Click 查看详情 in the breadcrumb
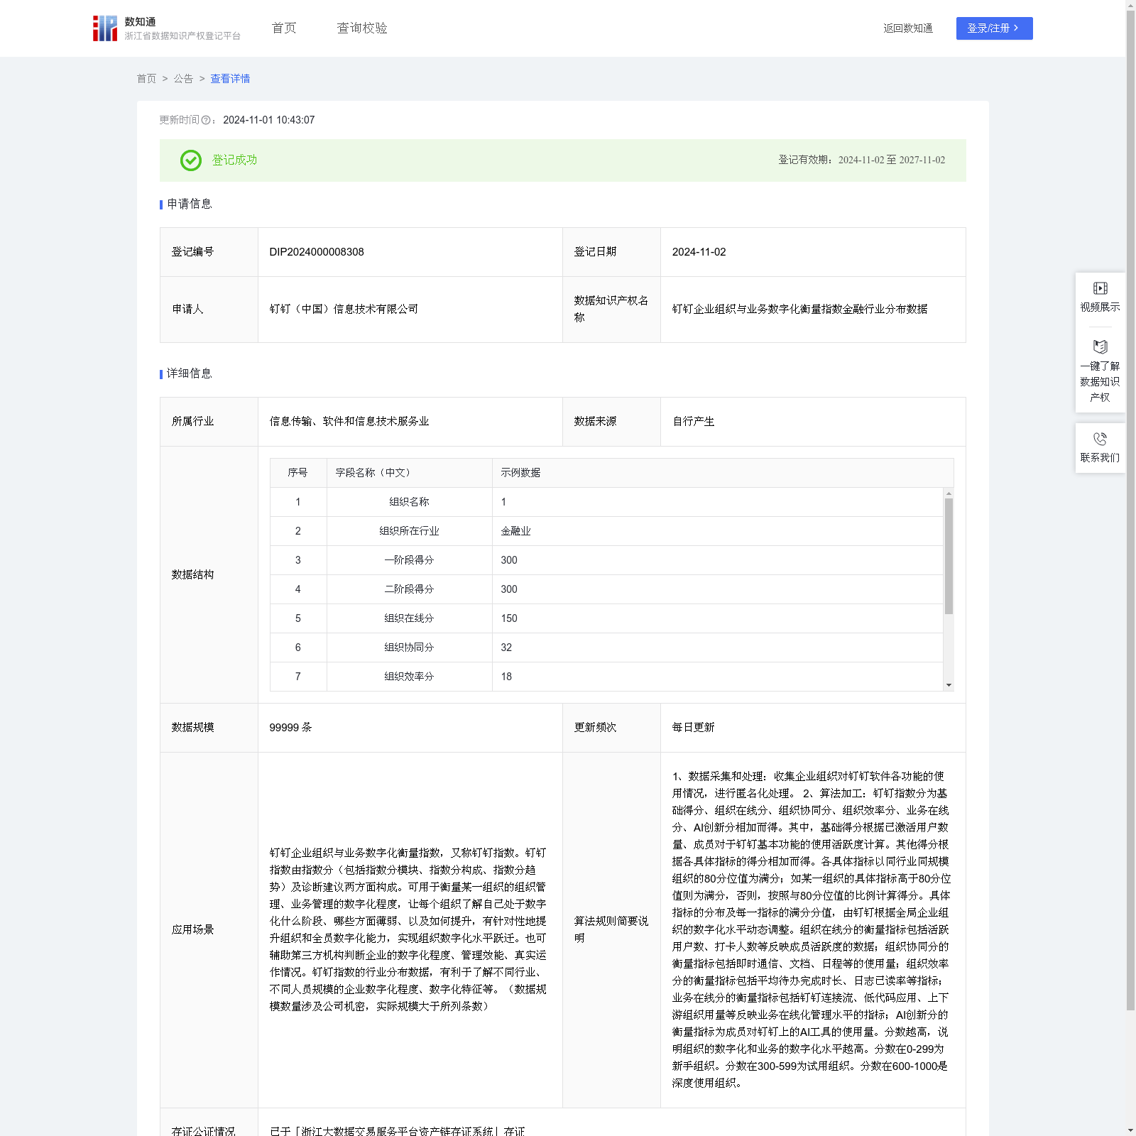Screen dimensions: 1136x1136 [230, 79]
